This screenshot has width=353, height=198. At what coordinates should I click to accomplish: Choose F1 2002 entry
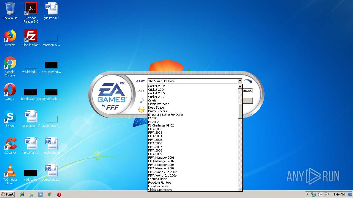click(154, 122)
